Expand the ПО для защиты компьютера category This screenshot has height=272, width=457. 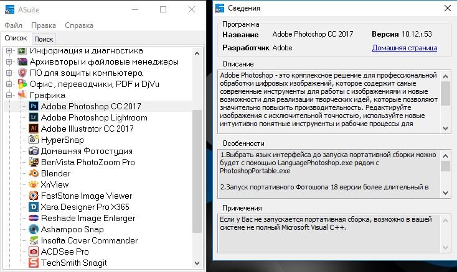[x=9, y=73]
